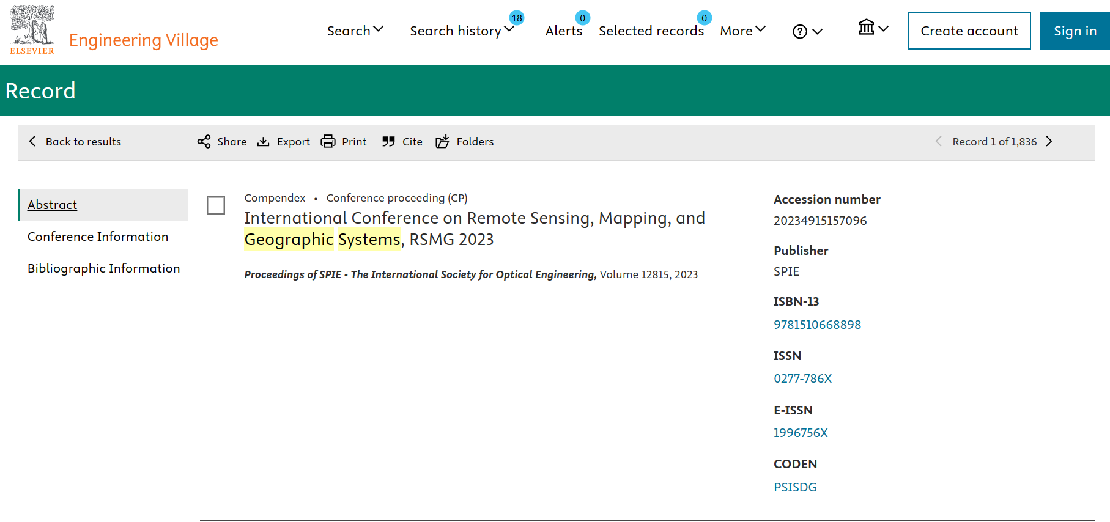The width and height of the screenshot is (1110, 522).
Task: Open ISSN link 0277-786X
Action: tap(802, 378)
